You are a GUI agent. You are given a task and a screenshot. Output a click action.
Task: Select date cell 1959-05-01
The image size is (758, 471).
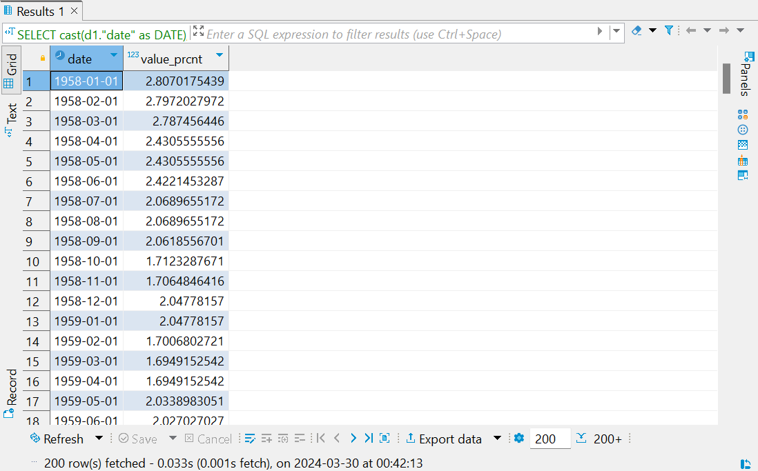86,401
